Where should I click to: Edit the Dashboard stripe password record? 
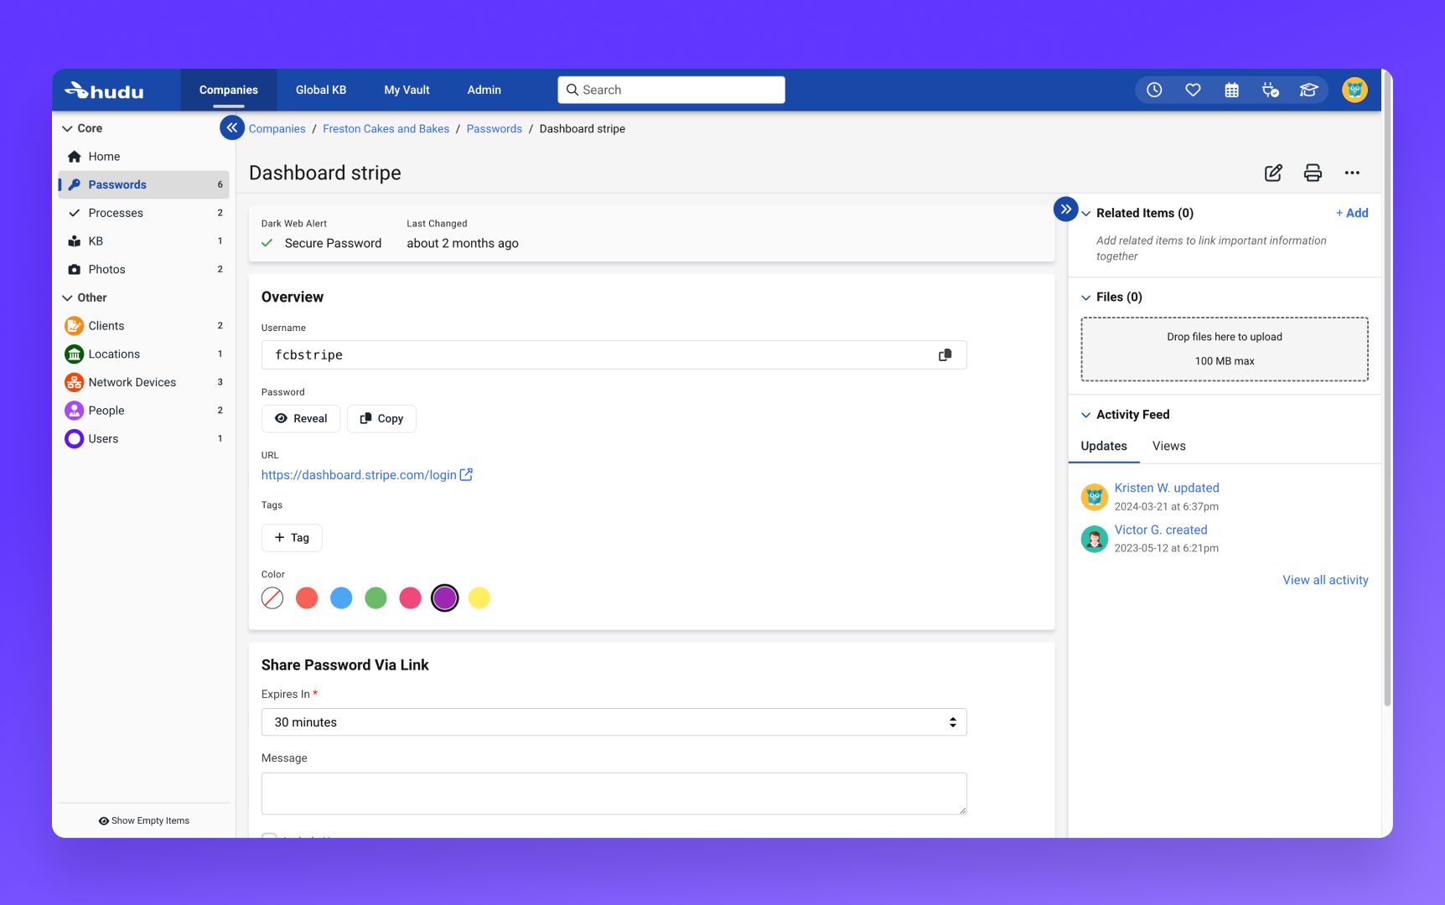click(1273, 173)
